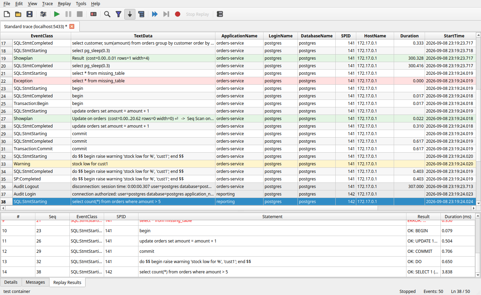Viewport: 481px width, 295px height.
Task: Open the View menu
Action: click(x=32, y=3)
